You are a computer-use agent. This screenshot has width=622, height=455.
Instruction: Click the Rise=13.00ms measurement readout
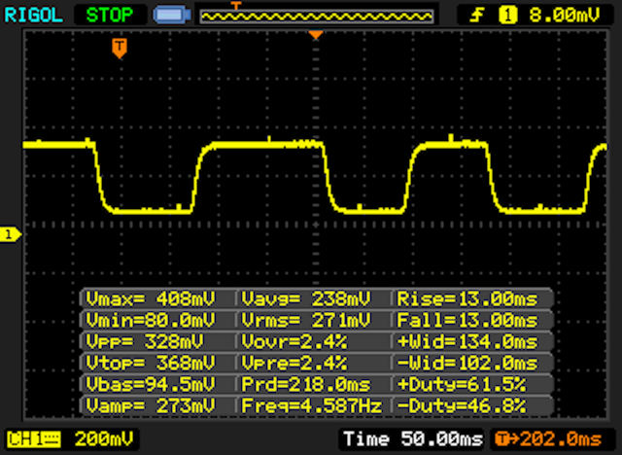pyautogui.click(x=471, y=298)
